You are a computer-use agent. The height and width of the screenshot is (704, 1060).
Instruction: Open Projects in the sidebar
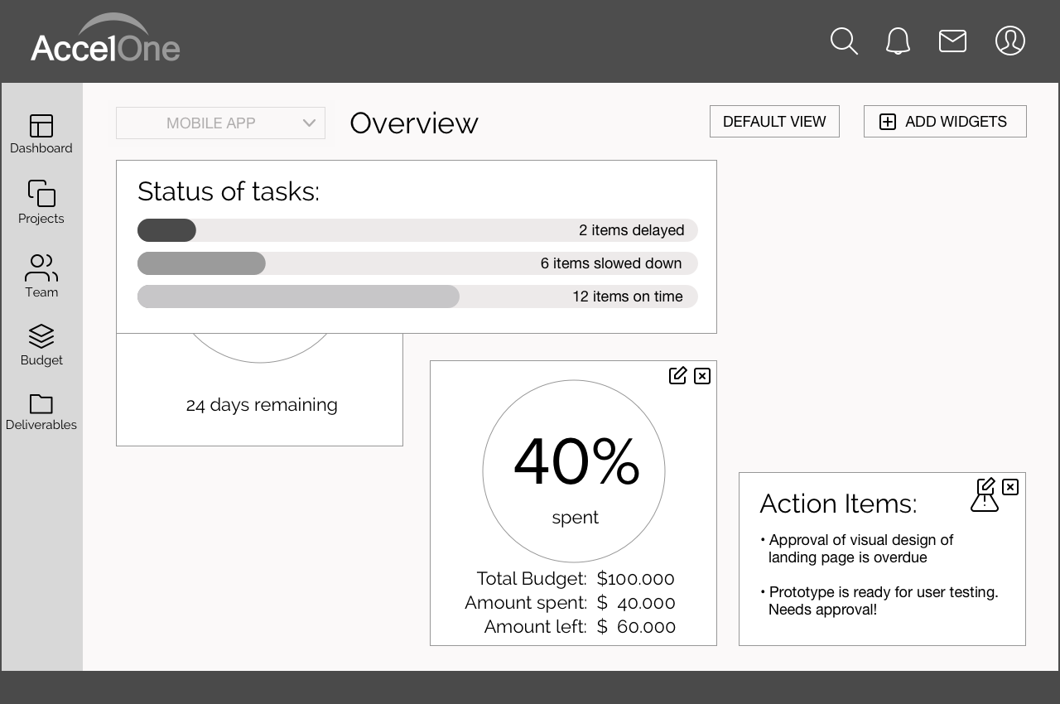click(x=41, y=202)
